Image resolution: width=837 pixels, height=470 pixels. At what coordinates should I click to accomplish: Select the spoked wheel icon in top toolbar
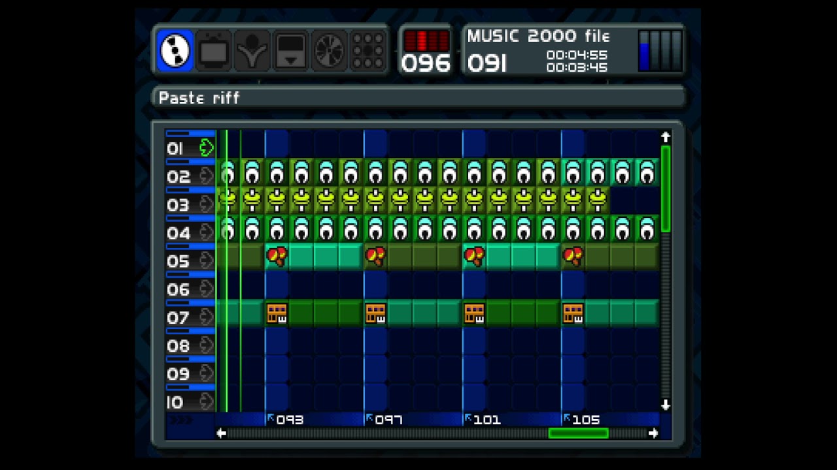pyautogui.click(x=329, y=50)
